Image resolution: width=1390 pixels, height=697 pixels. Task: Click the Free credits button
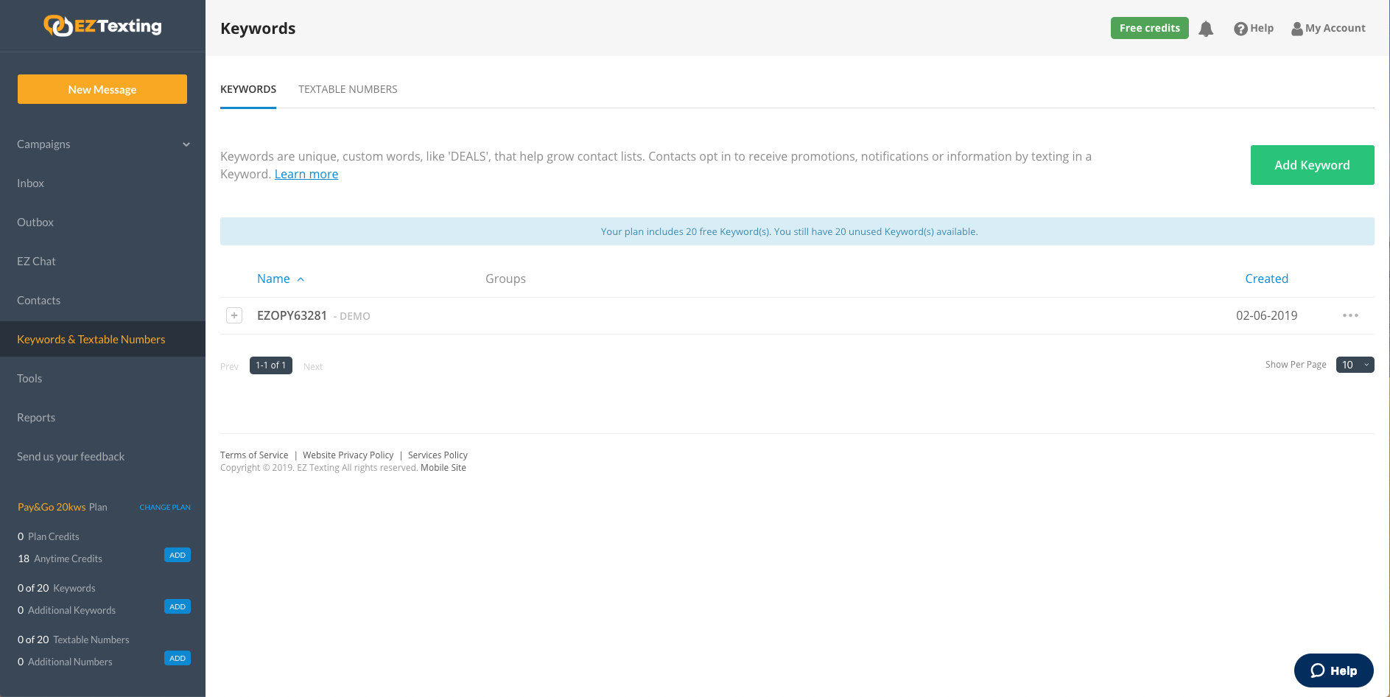point(1149,28)
